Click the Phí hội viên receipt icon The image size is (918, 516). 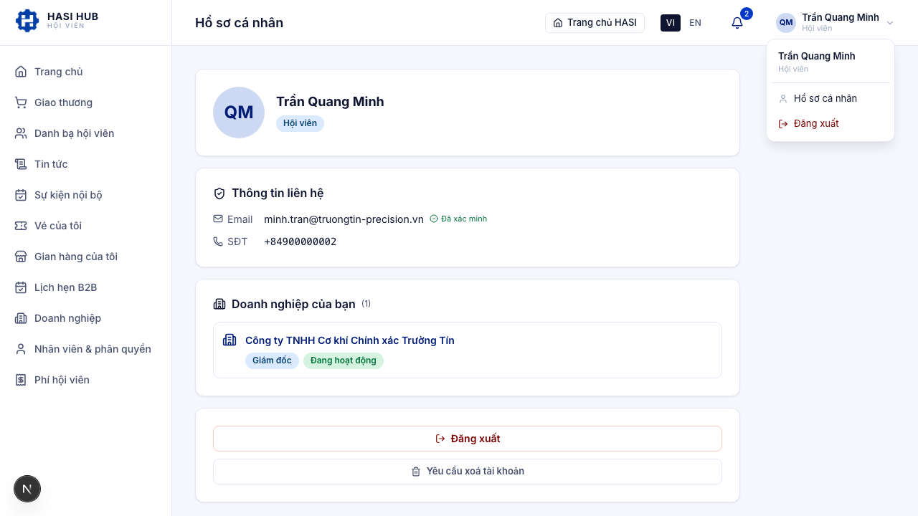(x=21, y=380)
